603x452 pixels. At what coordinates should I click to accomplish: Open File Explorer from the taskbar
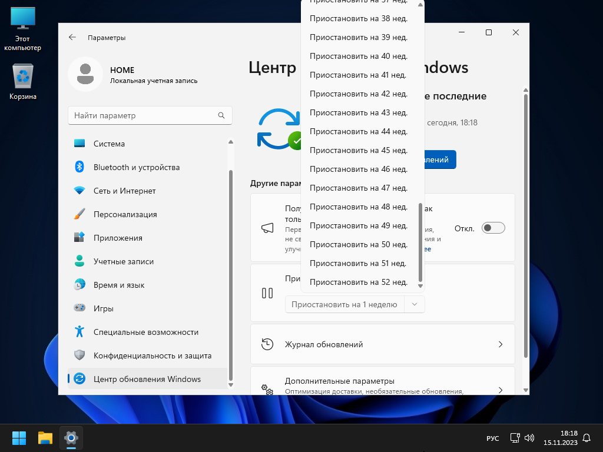(x=45, y=438)
